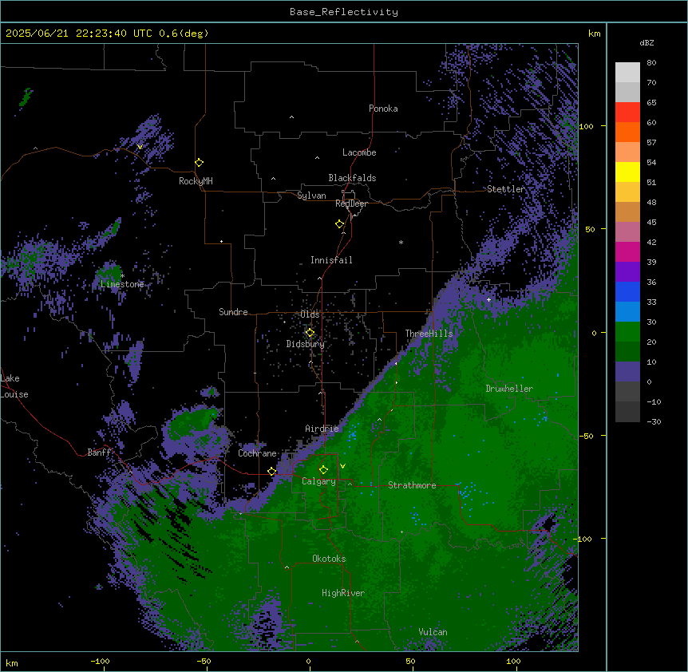
Task: Select the blue 33-36 dBZ legend swatch
Action: [627, 291]
